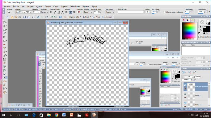Viewport: 211px width, 118px height.
Task: Open the Efectos menu
Action: tap(48, 6)
